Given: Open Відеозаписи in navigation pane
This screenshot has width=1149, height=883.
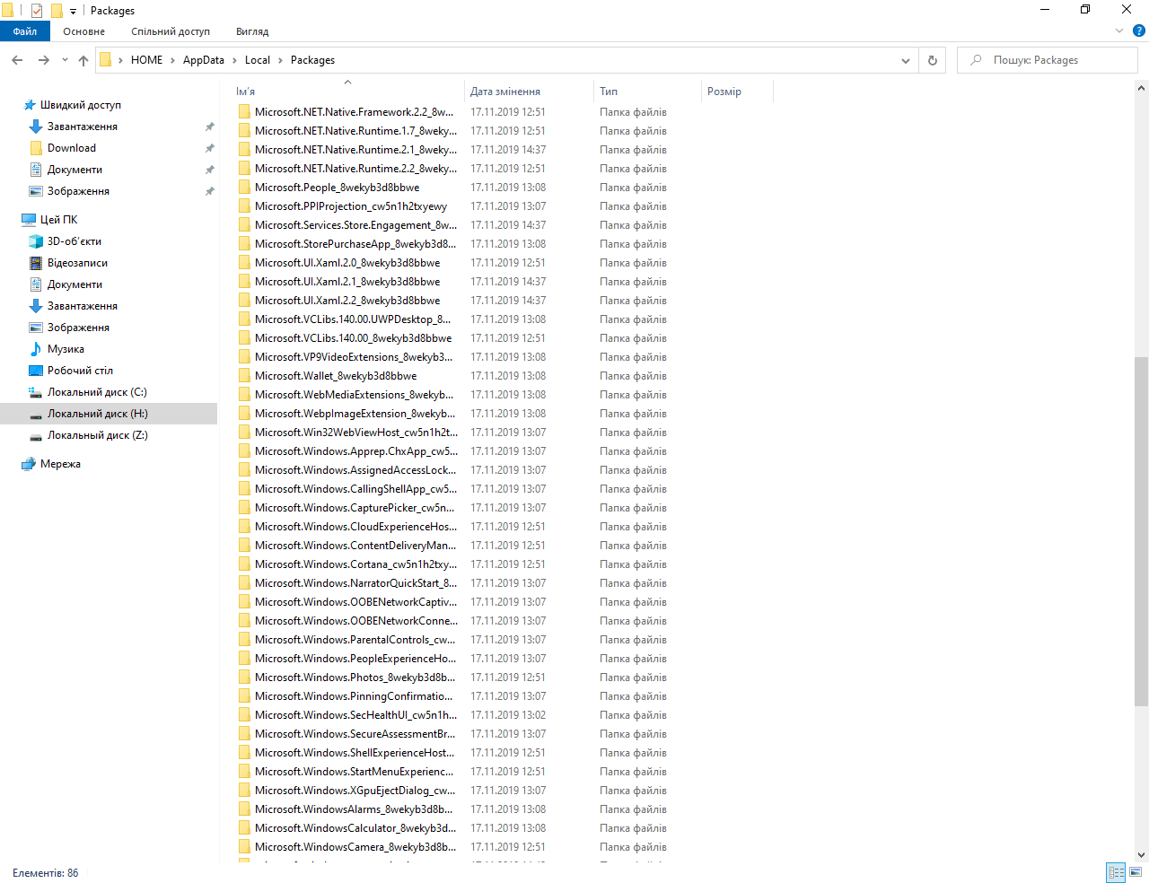Looking at the screenshot, I should point(77,263).
